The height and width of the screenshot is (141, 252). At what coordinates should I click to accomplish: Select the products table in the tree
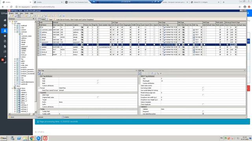click(24, 67)
